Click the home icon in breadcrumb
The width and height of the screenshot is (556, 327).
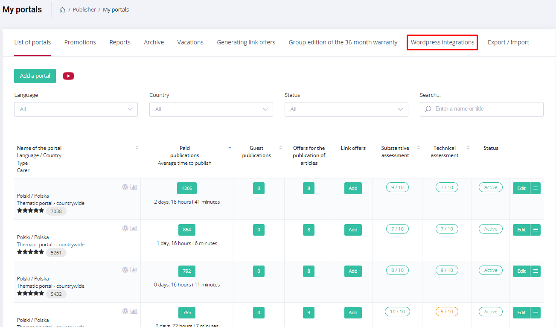click(62, 10)
